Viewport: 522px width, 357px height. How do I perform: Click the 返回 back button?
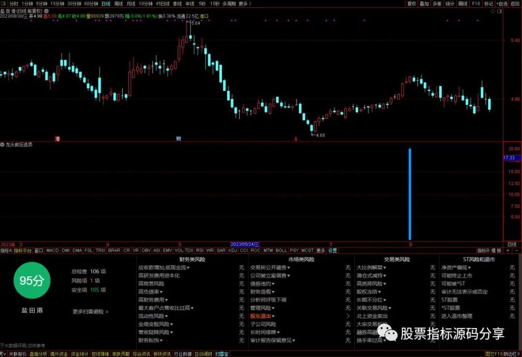[x=515, y=4]
